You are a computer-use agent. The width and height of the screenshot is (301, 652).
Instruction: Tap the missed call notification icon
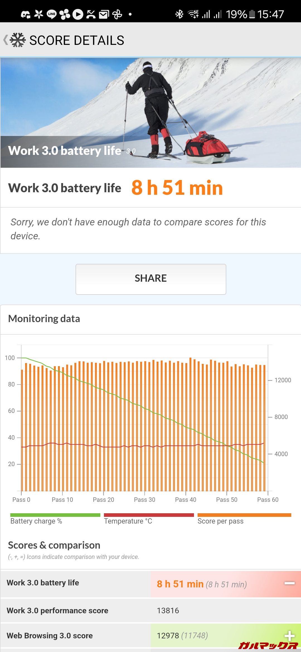(91, 14)
